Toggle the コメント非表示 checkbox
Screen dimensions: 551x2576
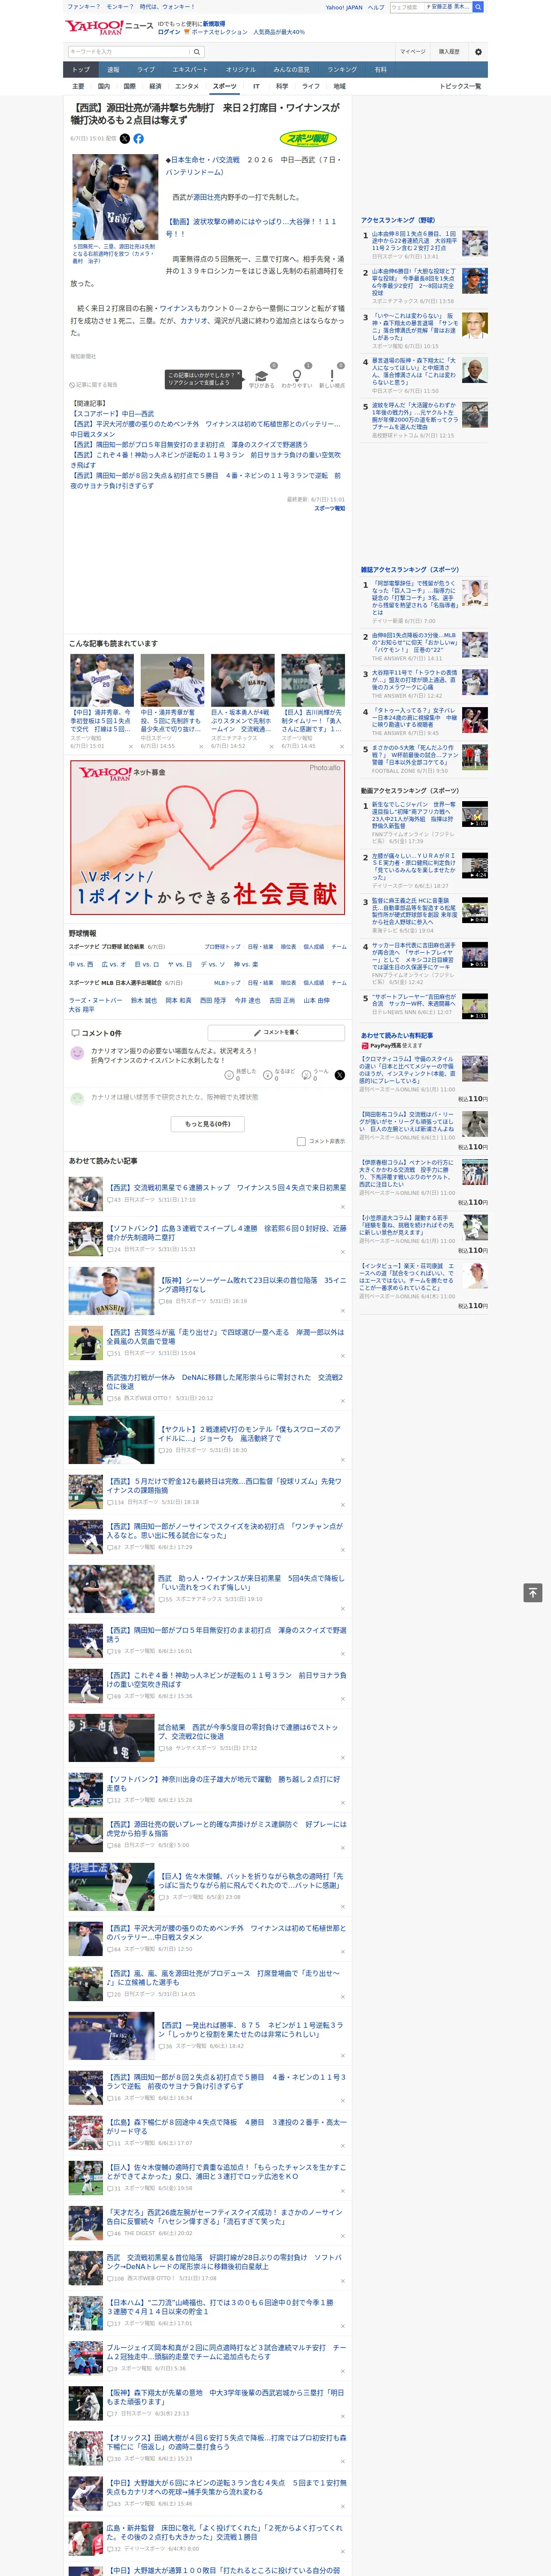(x=301, y=1141)
